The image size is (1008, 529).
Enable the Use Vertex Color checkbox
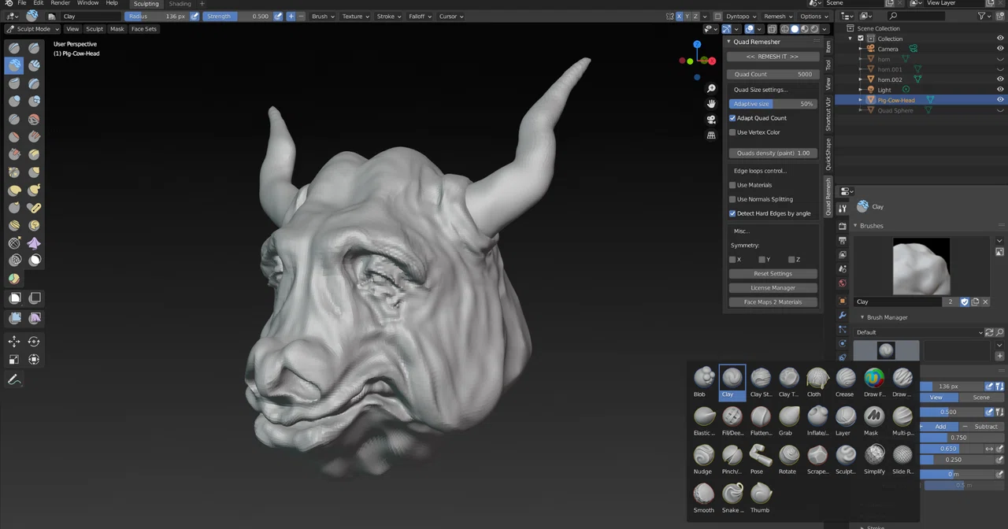(732, 132)
